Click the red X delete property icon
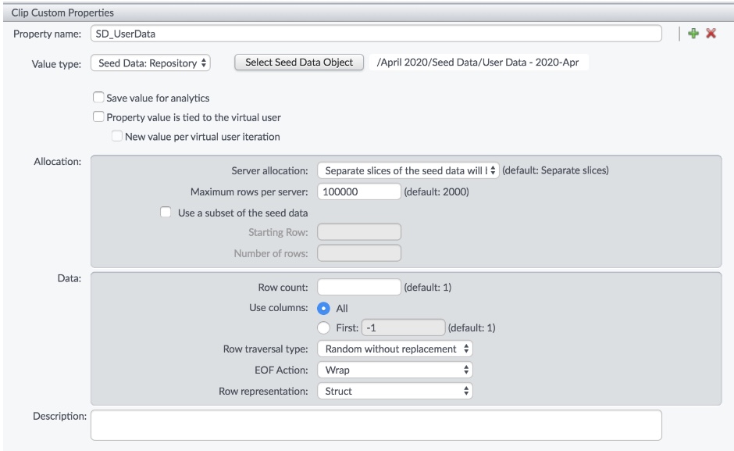734x451 pixels. (711, 35)
